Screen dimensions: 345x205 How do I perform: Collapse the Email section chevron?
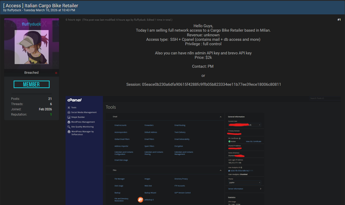tap(220, 117)
